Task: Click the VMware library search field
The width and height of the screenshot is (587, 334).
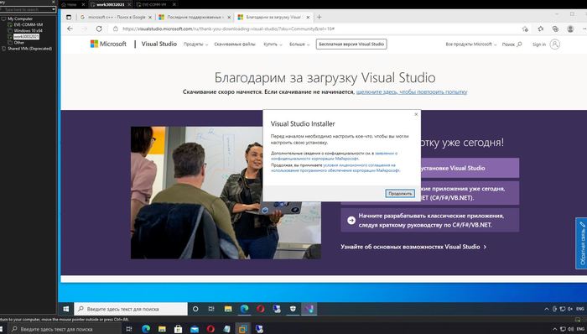Action: point(26,9)
